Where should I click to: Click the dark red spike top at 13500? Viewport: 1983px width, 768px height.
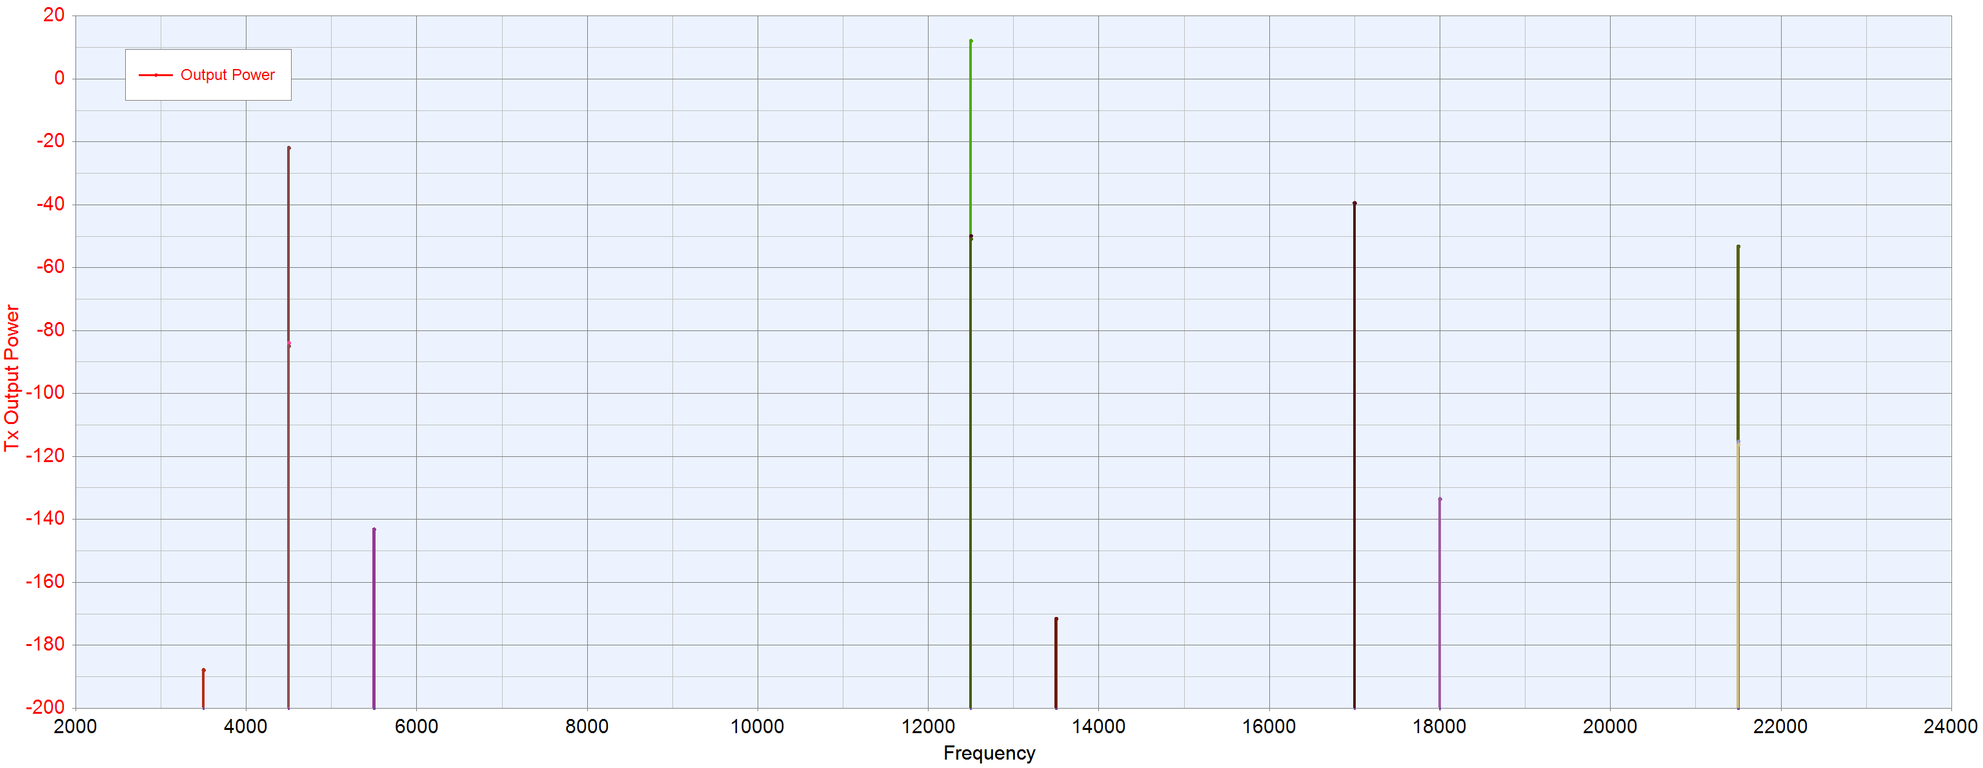[1056, 619]
